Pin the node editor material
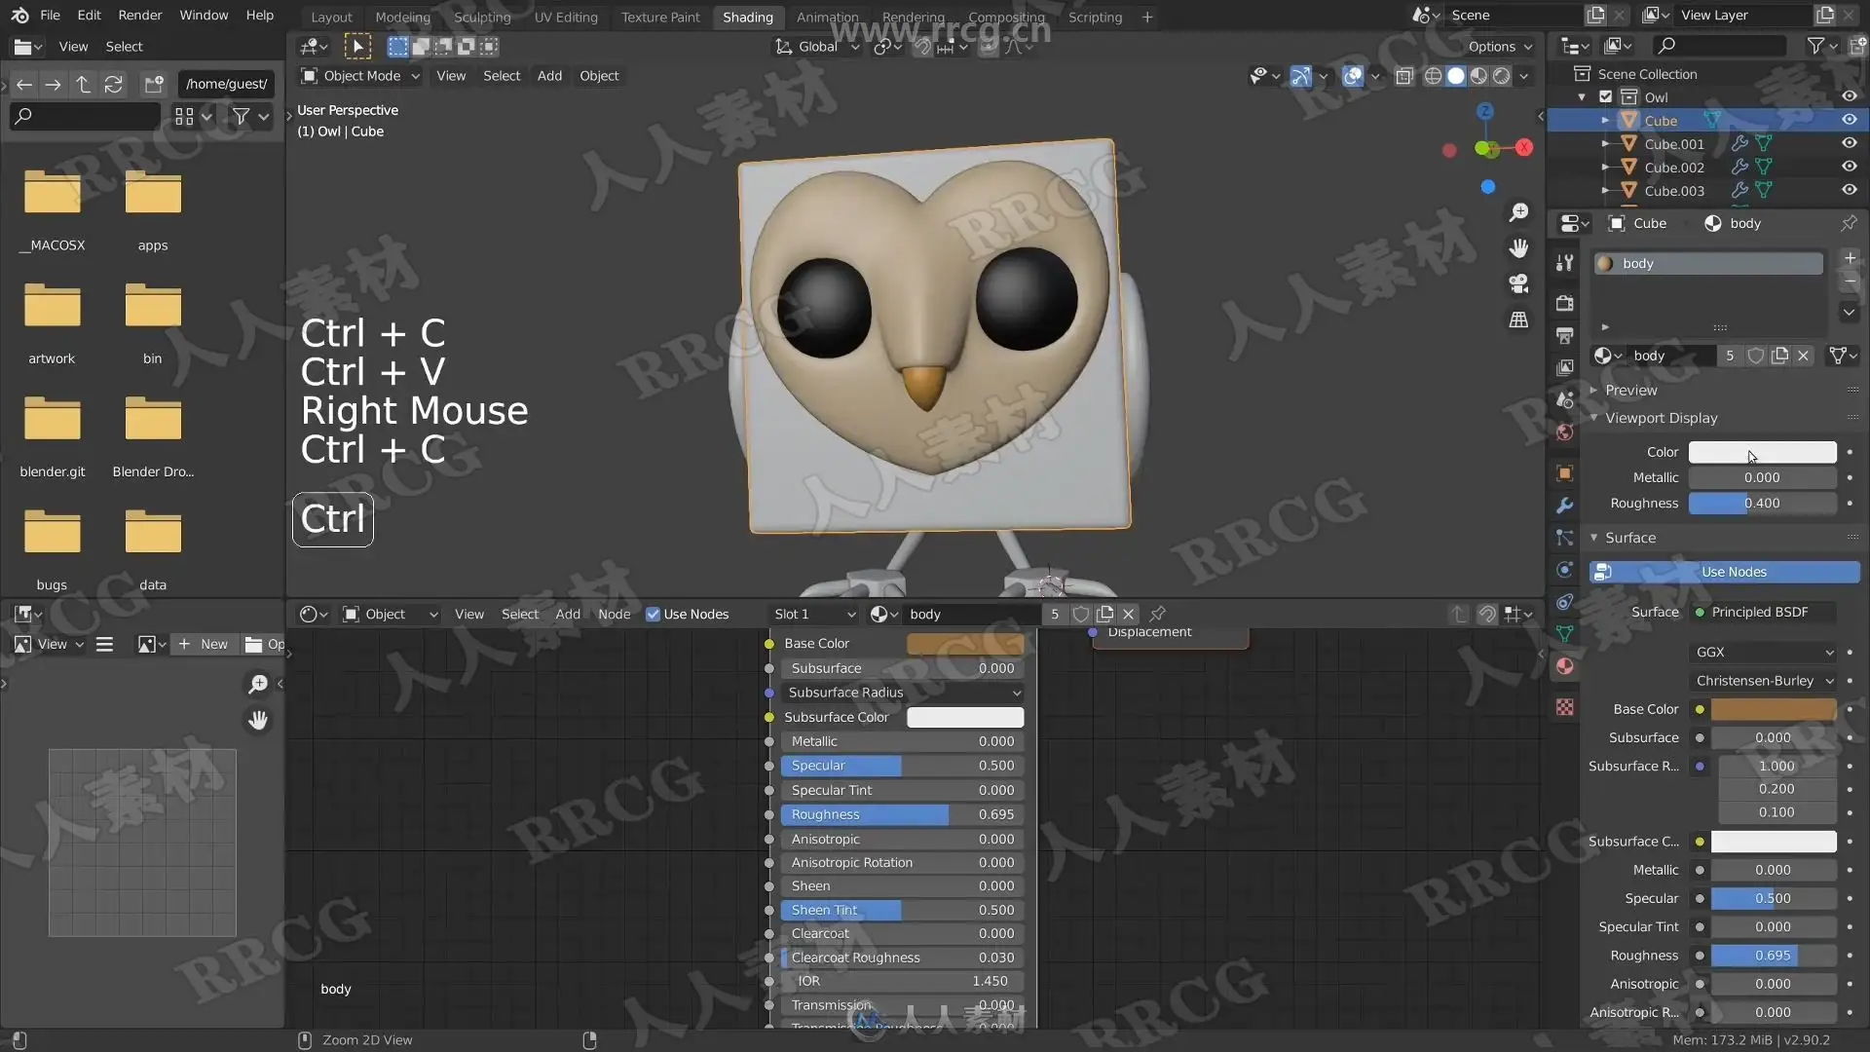 click(x=1158, y=614)
